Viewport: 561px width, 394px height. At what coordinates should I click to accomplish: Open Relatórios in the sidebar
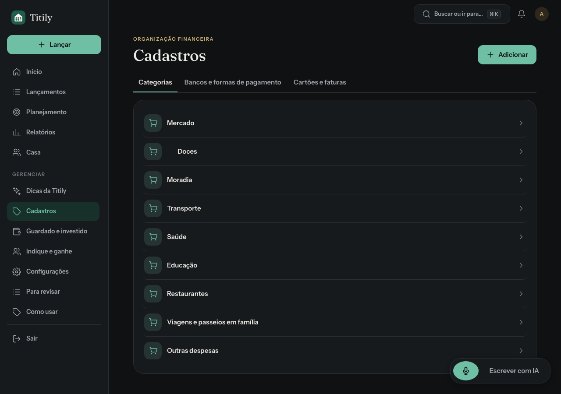click(53, 132)
